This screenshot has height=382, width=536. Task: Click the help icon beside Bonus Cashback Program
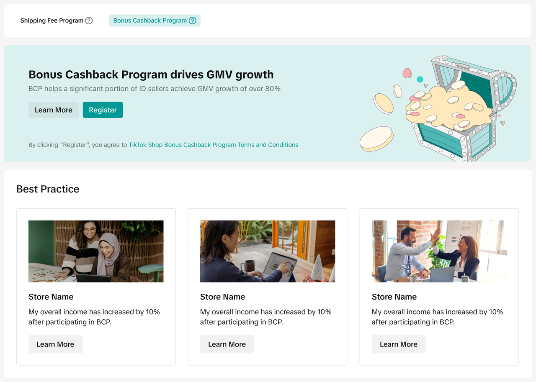point(192,21)
